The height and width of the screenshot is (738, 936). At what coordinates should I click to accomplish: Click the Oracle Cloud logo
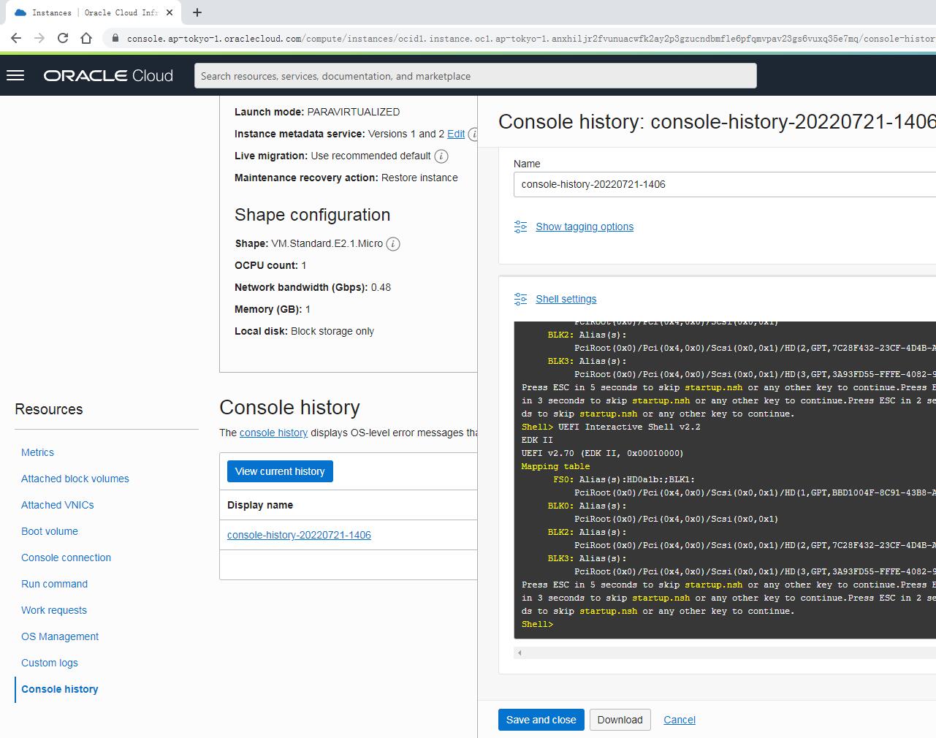pyautogui.click(x=108, y=75)
